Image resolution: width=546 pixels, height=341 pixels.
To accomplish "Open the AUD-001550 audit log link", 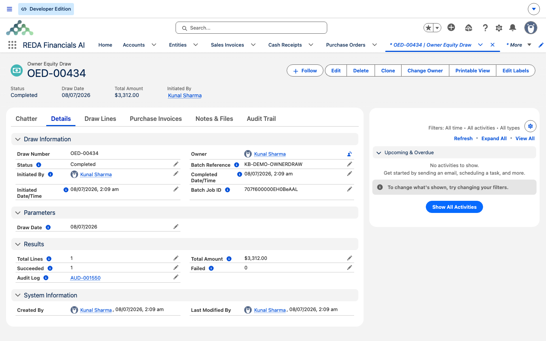I will 86,278.
